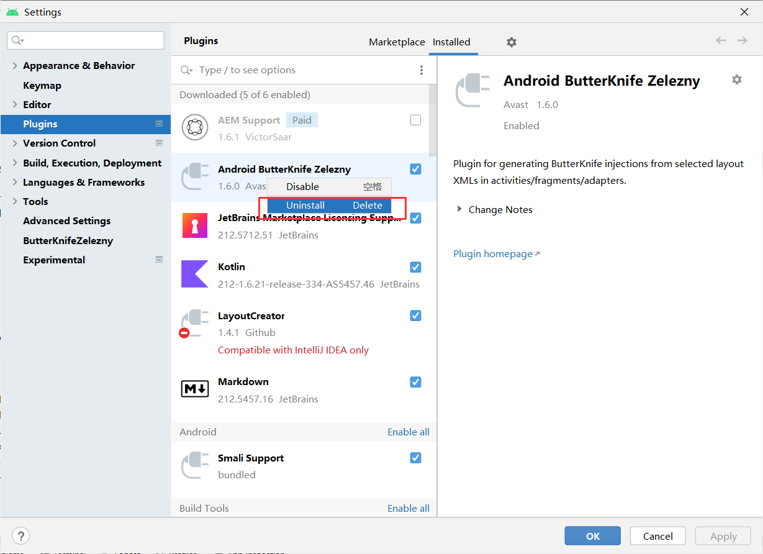The height and width of the screenshot is (554, 763).
Task: Click Enable all for Android plugins
Action: click(408, 432)
